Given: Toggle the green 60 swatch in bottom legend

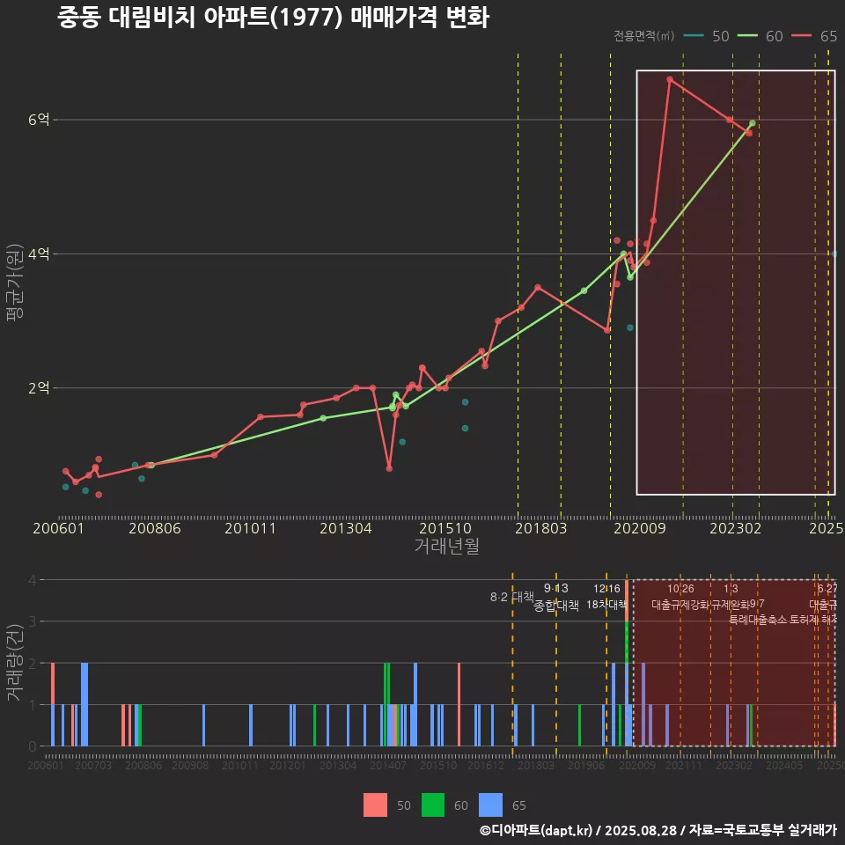Looking at the screenshot, I should pyautogui.click(x=433, y=805).
